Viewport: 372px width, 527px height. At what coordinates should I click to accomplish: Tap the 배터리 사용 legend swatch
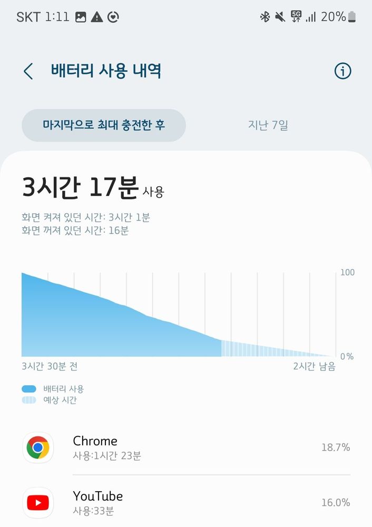pos(29,389)
